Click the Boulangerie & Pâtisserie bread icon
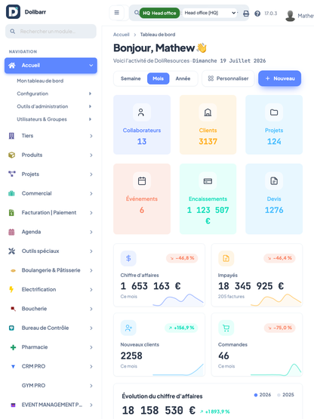Screen dimensions: 314x419 click(x=13, y=270)
